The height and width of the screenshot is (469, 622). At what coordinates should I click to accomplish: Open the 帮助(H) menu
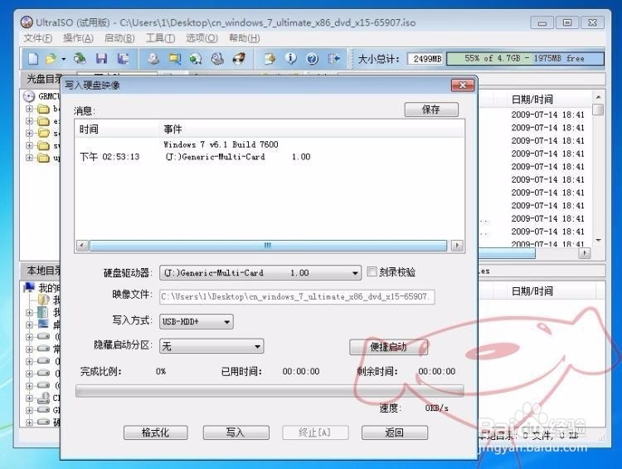tap(245, 38)
